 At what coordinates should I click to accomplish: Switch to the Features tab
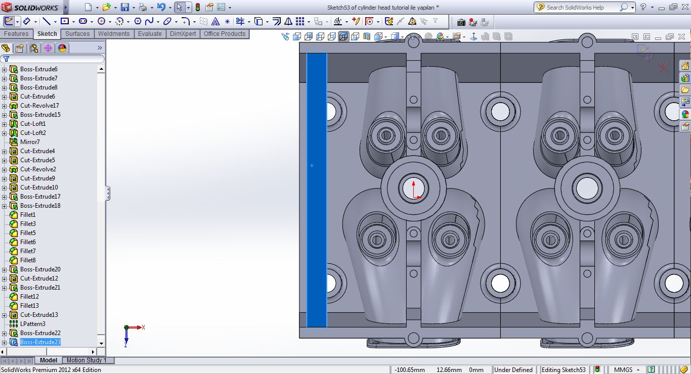tap(16, 34)
